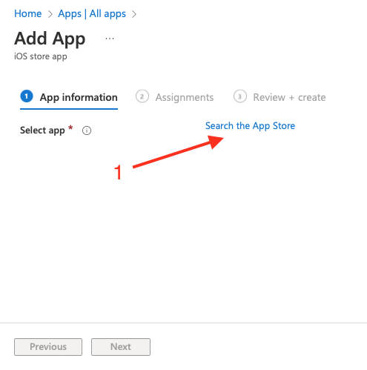Click the chevron after All apps breadcrumb
The width and height of the screenshot is (367, 370).
[134, 14]
